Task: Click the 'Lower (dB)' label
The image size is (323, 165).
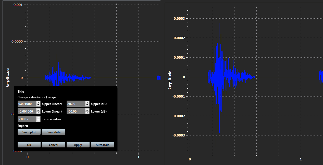Action: click(x=99, y=112)
